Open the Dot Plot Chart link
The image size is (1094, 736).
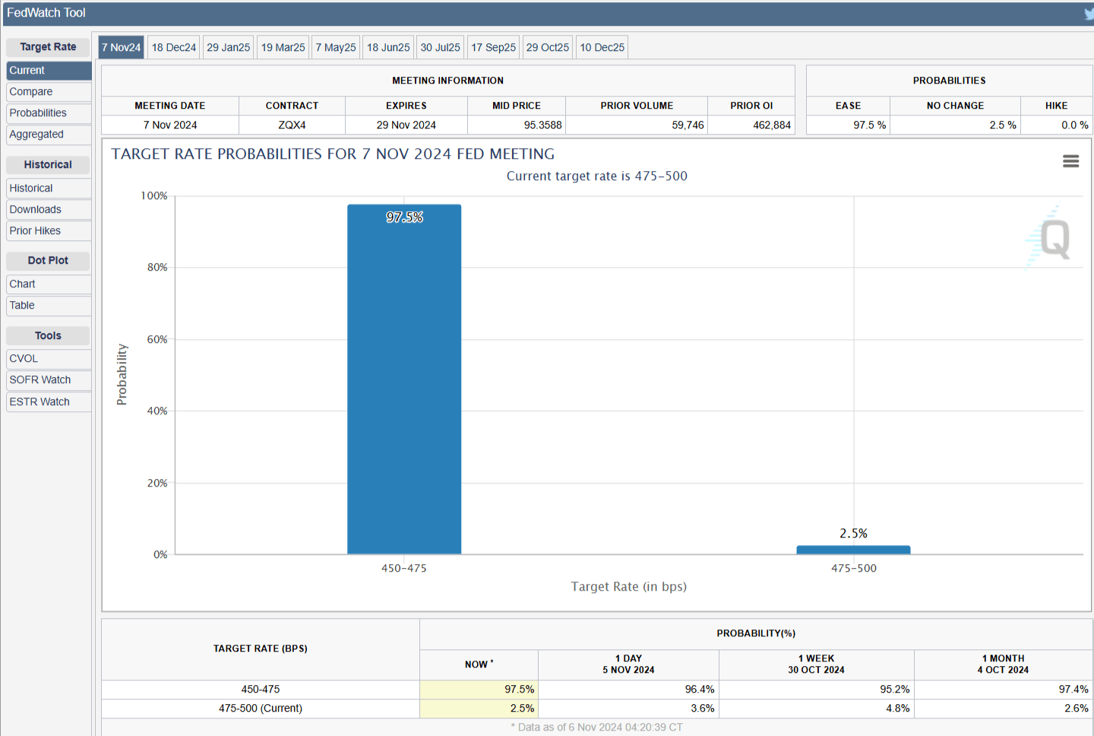[x=22, y=284]
